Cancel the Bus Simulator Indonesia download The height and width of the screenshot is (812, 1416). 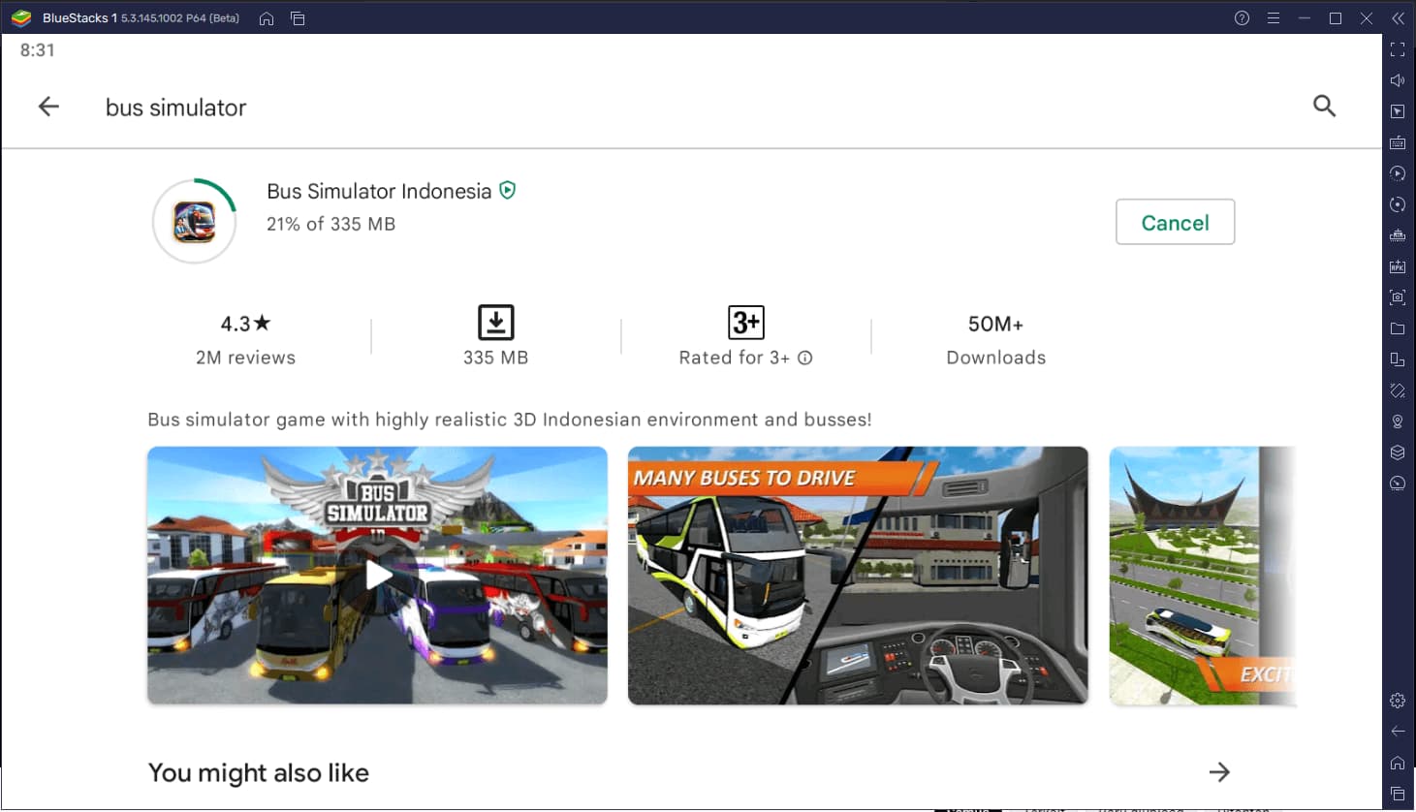tap(1175, 222)
